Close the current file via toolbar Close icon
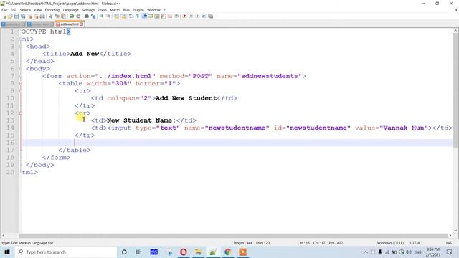The height and width of the screenshot is (258, 459). pos(29,16)
